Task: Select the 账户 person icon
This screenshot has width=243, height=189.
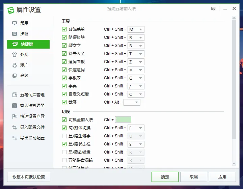Action: 15,65
